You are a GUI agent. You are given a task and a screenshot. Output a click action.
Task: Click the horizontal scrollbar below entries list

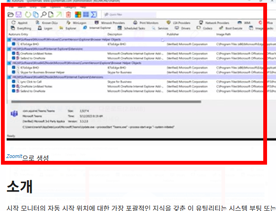[x=106, y=102]
